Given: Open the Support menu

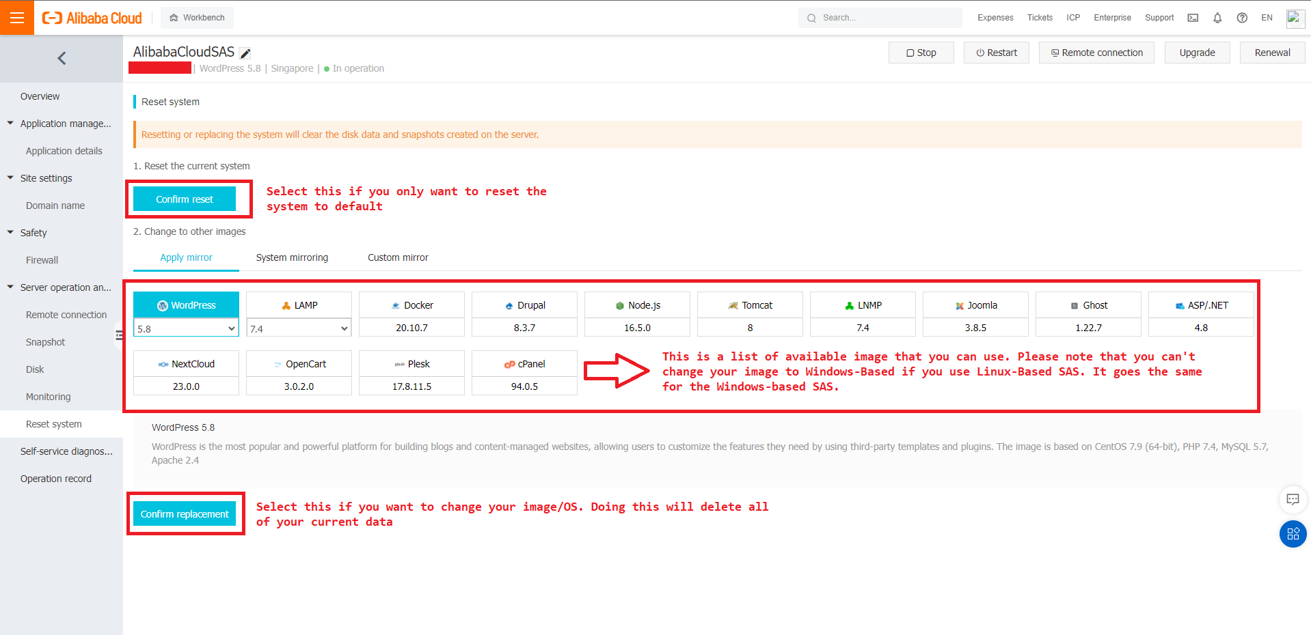Looking at the screenshot, I should (1159, 18).
